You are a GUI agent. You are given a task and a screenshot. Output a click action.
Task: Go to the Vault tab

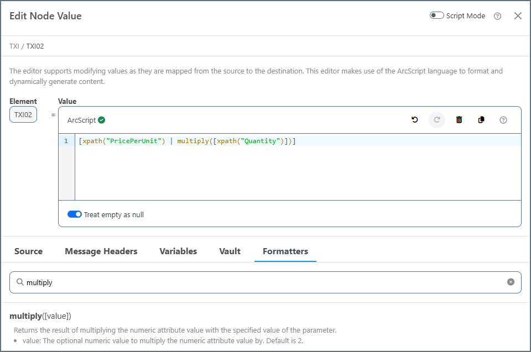230,251
